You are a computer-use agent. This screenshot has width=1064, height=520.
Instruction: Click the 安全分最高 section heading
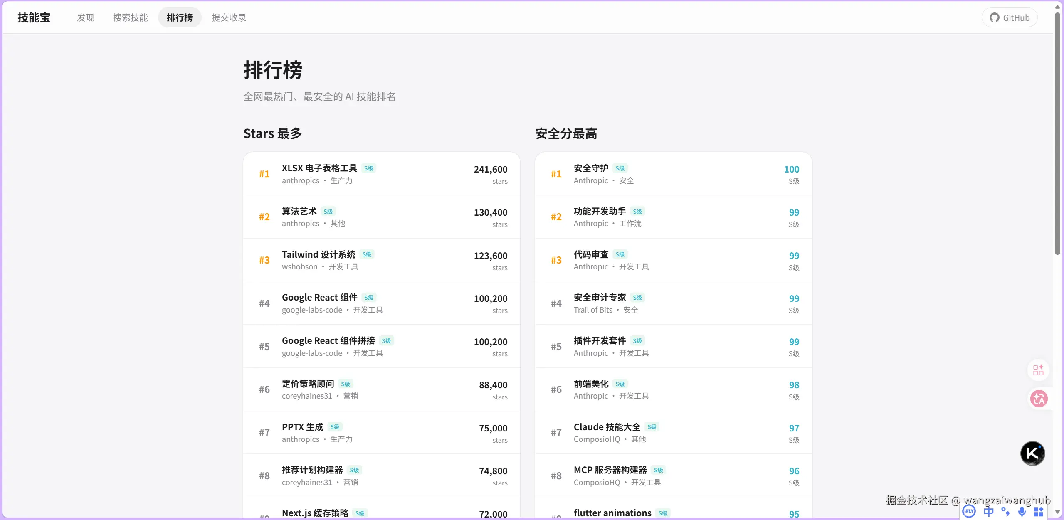tap(566, 133)
